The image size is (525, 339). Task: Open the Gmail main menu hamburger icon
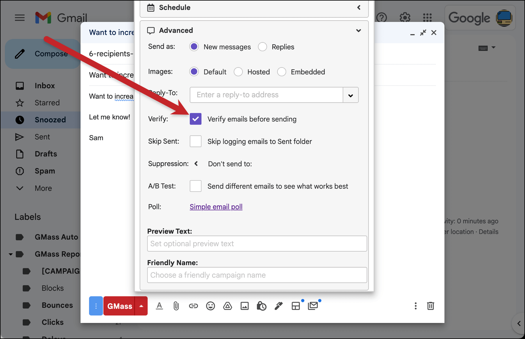19,18
